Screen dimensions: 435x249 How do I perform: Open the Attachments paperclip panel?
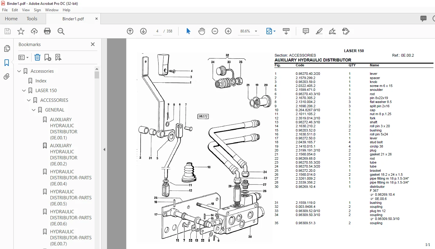pos(7,77)
